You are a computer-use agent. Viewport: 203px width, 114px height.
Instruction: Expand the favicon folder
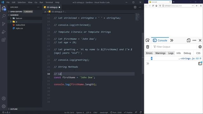click(x=19, y=18)
